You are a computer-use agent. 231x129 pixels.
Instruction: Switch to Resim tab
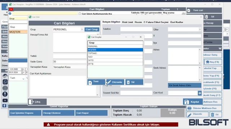point(138,22)
